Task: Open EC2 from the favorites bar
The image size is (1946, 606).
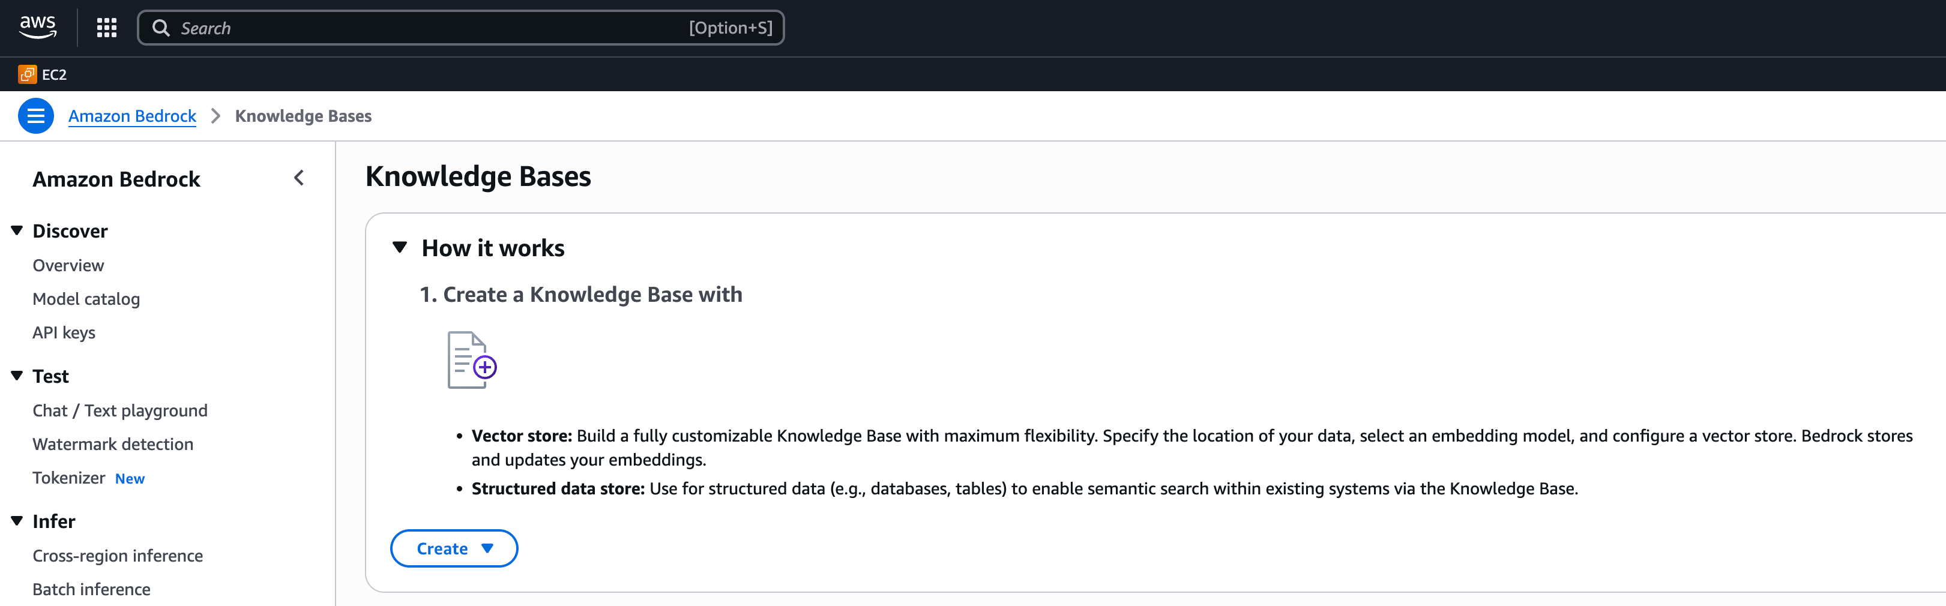Action: point(53,74)
